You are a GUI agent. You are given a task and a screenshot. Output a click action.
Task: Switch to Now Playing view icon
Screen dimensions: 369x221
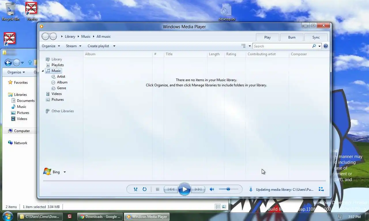click(321, 189)
